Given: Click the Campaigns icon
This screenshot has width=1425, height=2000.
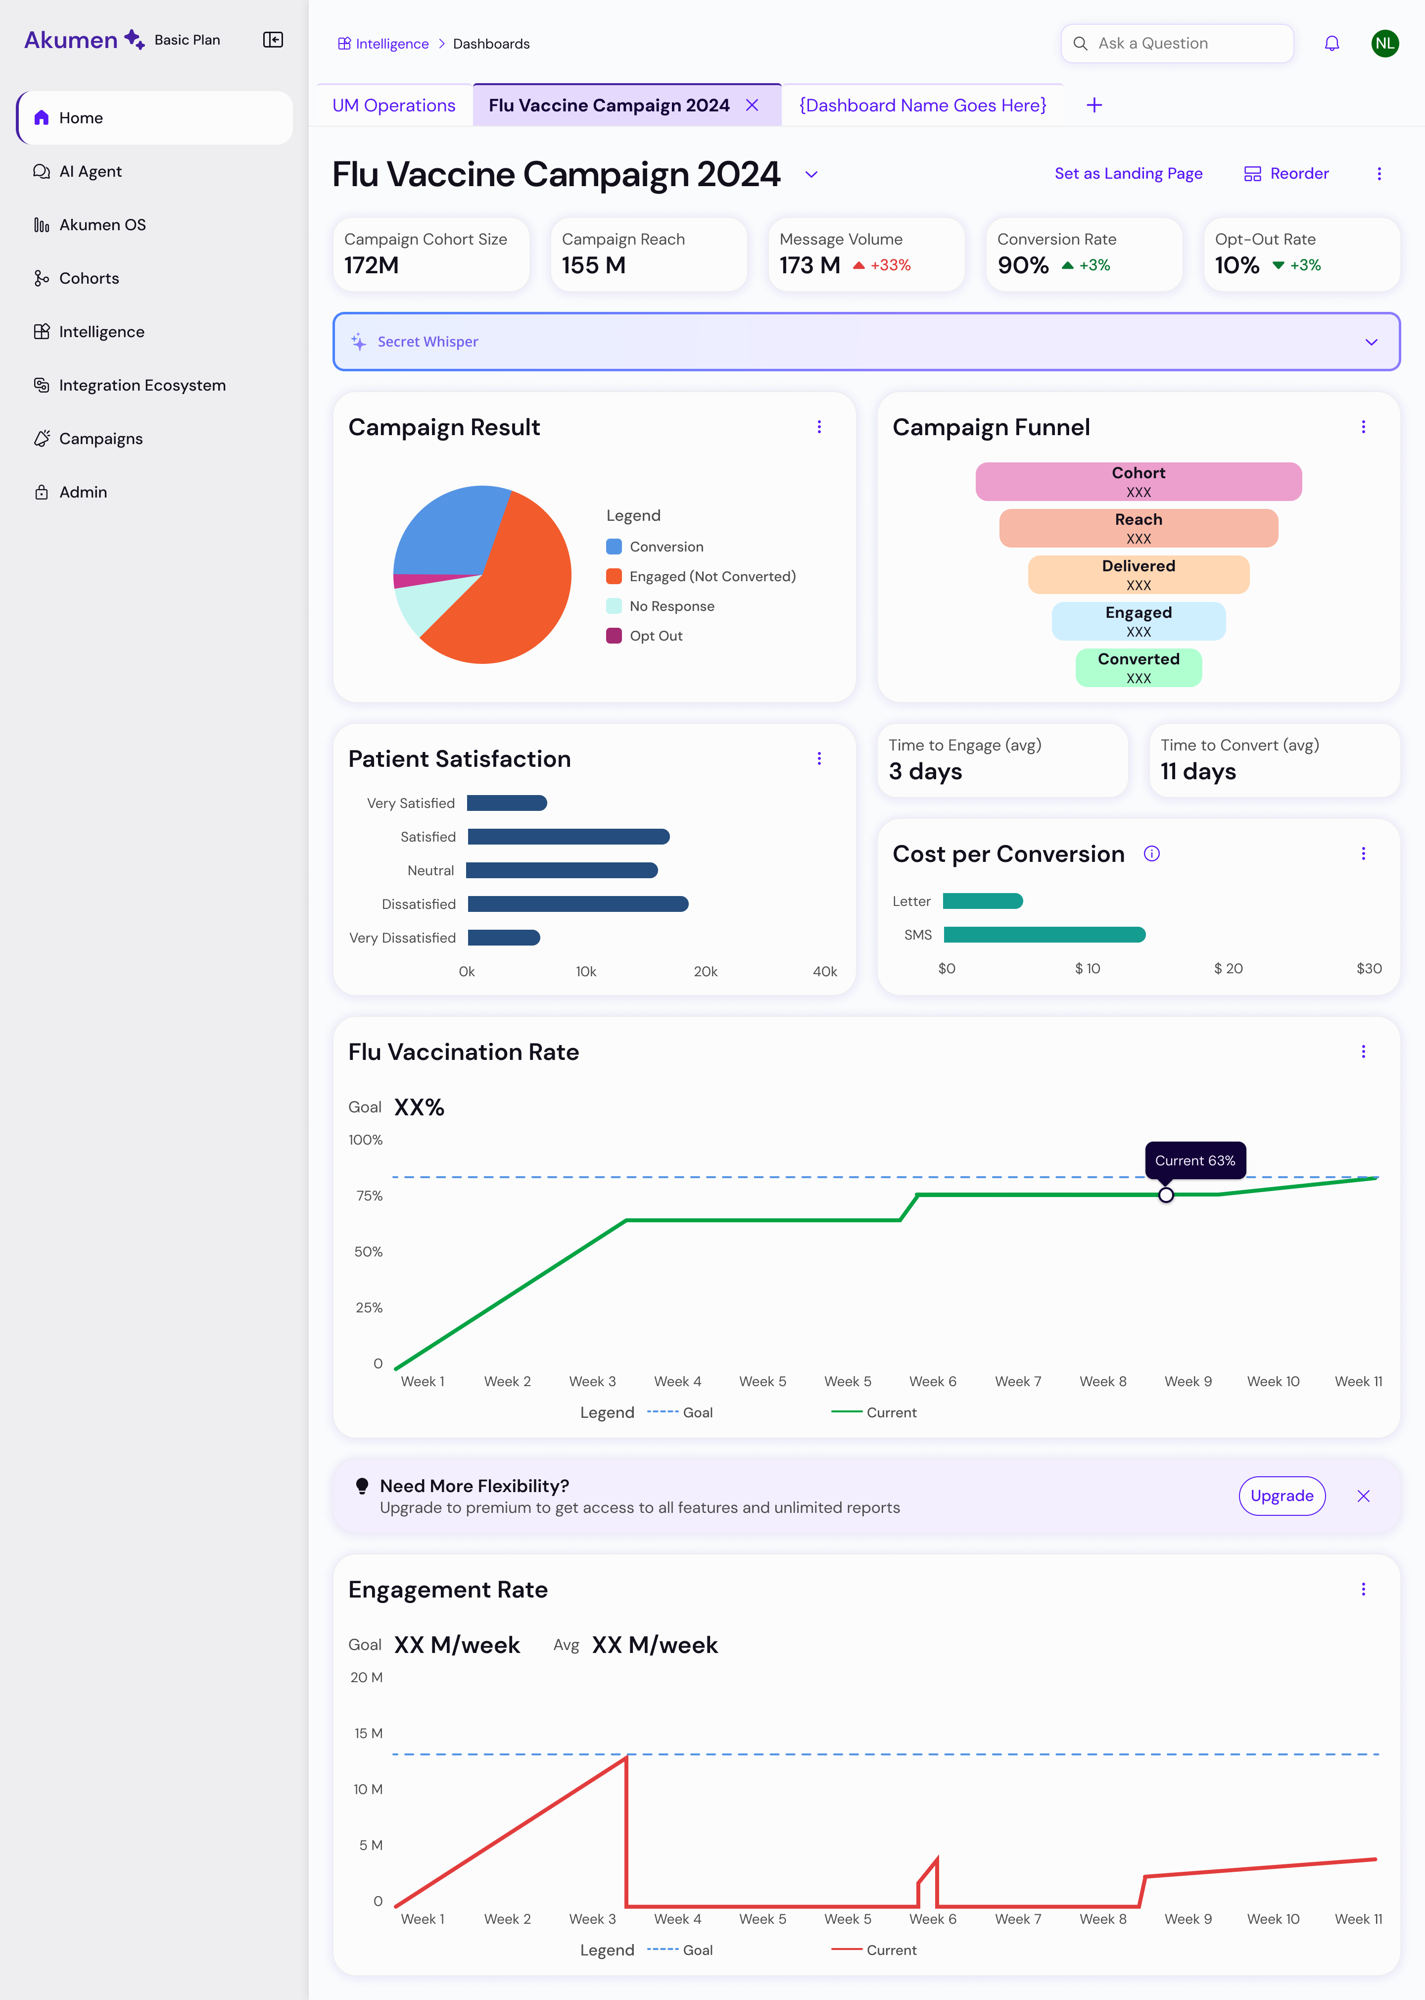Looking at the screenshot, I should click(41, 438).
